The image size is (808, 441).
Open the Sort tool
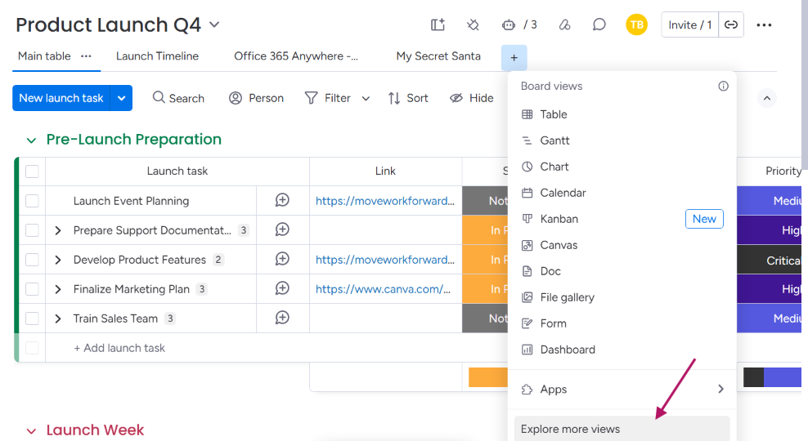tap(408, 98)
